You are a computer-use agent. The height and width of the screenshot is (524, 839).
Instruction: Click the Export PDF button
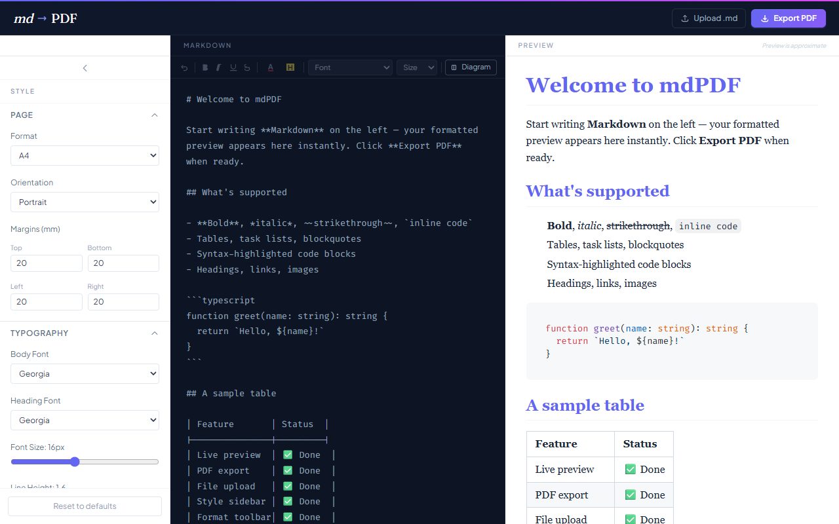789,18
